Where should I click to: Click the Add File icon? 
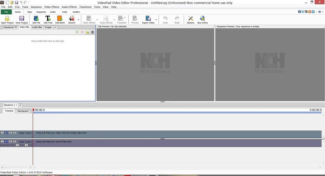36,18
